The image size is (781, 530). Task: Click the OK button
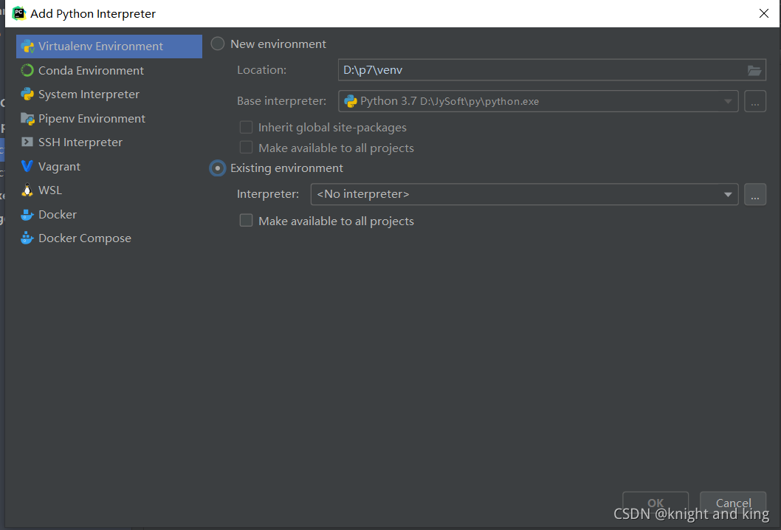656,503
